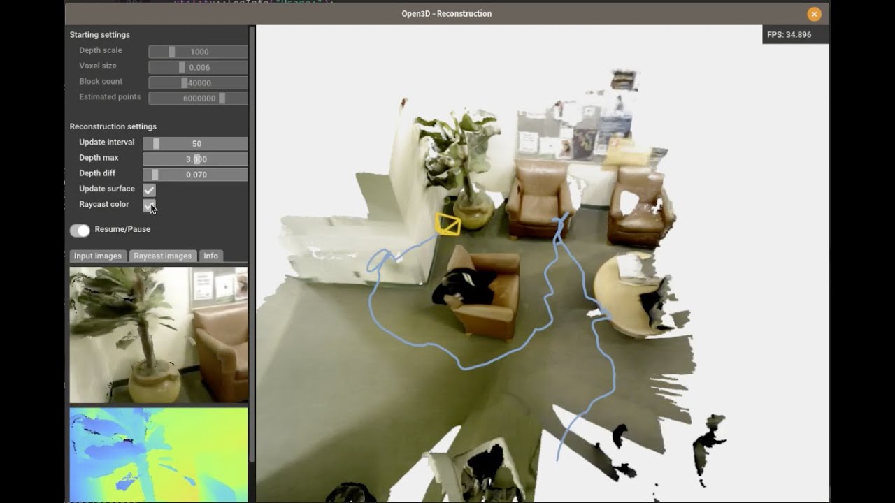The height and width of the screenshot is (503, 895).
Task: Click the raycast depth map thumbnail
Action: pyautogui.click(x=159, y=455)
